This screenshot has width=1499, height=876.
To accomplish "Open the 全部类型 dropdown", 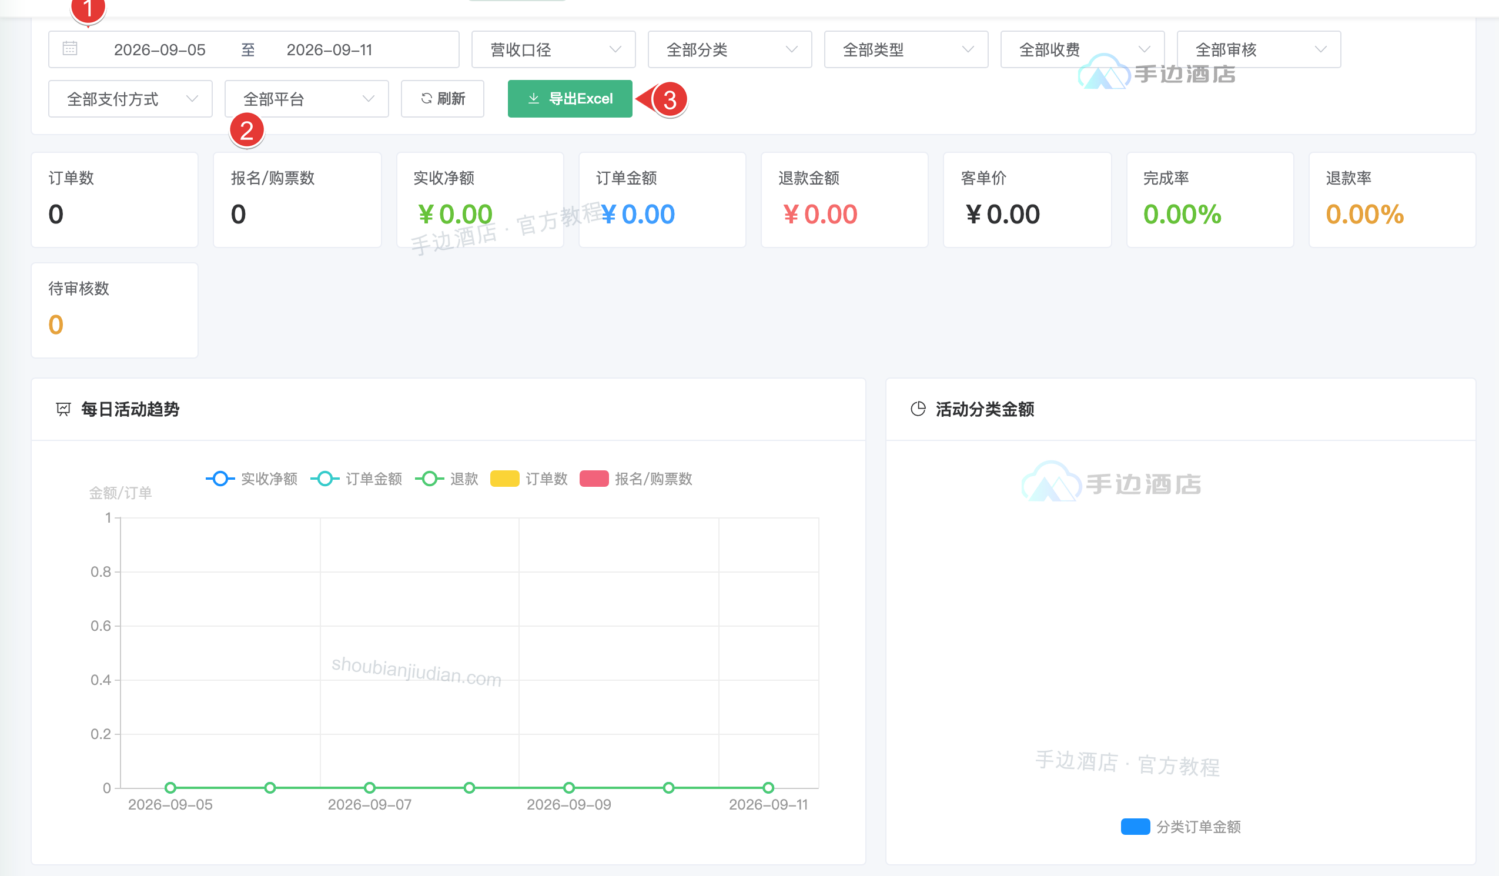I will click(x=906, y=49).
